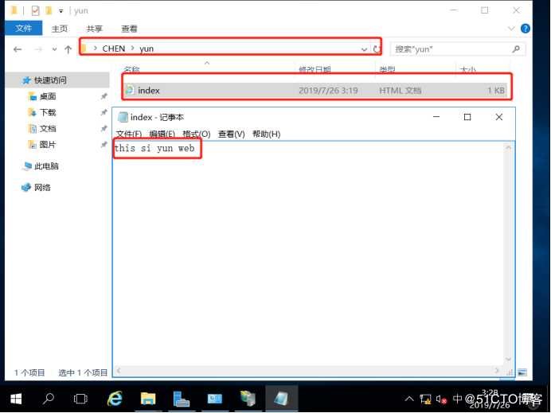Open 图片 in the navigation pane
This screenshot has height=413, width=551.
48,144
